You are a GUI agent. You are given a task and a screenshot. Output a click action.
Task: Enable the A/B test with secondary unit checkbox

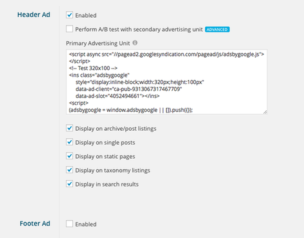tap(70, 29)
